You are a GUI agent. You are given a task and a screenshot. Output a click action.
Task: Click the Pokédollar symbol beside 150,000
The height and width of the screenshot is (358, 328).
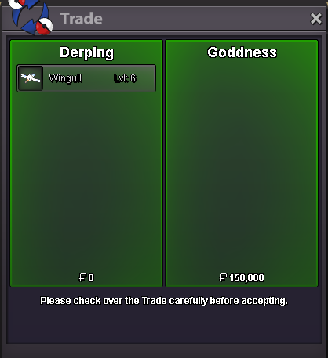click(x=223, y=277)
